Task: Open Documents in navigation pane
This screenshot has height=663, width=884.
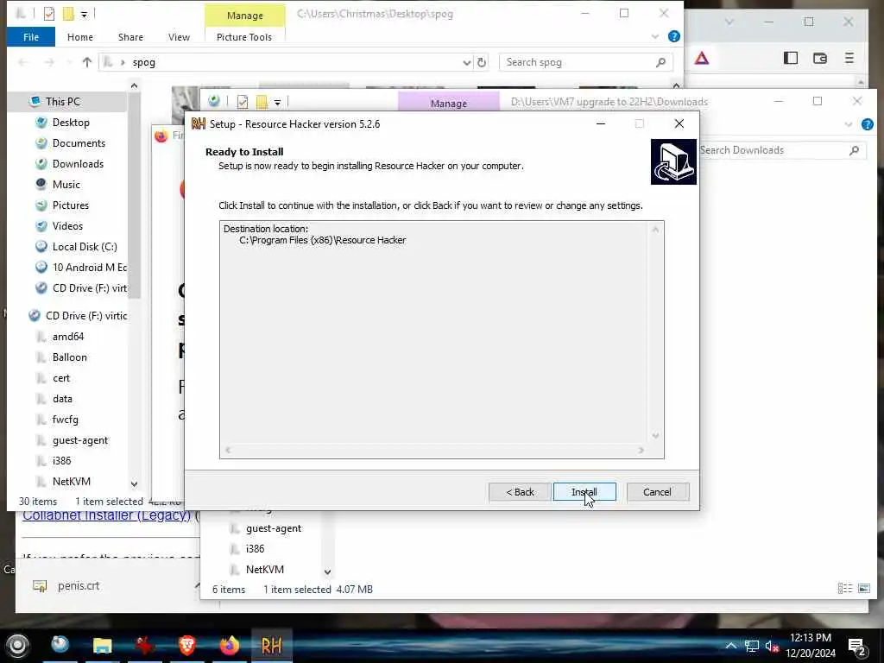Action: point(79,143)
